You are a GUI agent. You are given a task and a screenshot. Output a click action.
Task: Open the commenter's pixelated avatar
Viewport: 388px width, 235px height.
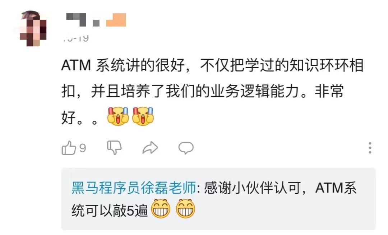click(x=33, y=28)
